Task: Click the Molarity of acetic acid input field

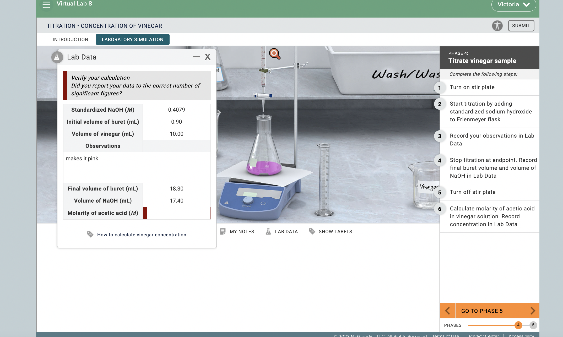Action: (x=177, y=213)
